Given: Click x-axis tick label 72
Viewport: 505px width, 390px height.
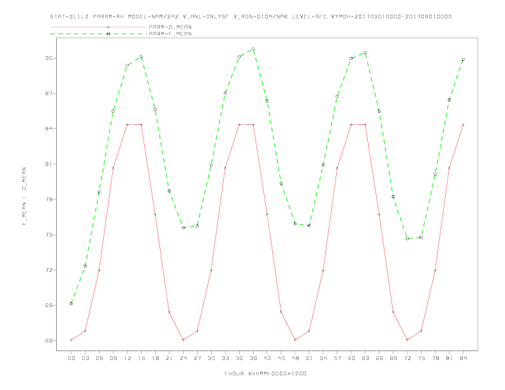Looking at the screenshot, I should [x=407, y=358].
